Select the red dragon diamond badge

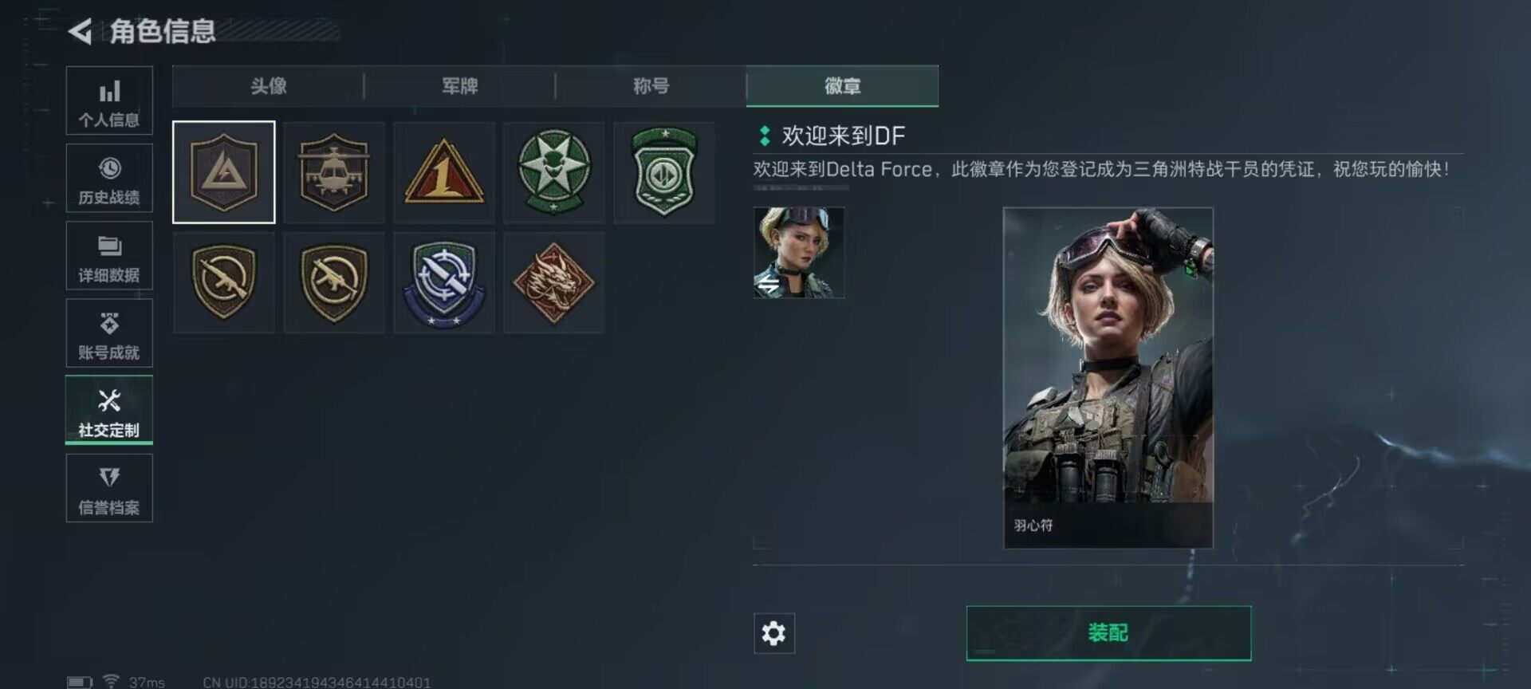(x=554, y=282)
